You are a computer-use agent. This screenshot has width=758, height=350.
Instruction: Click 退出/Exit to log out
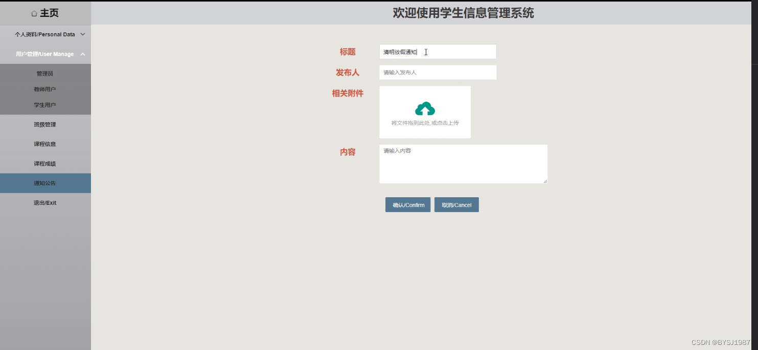coord(45,203)
